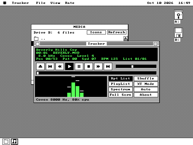Rewind the current song
Screen dimensions: 193x145
(x=60, y=66)
